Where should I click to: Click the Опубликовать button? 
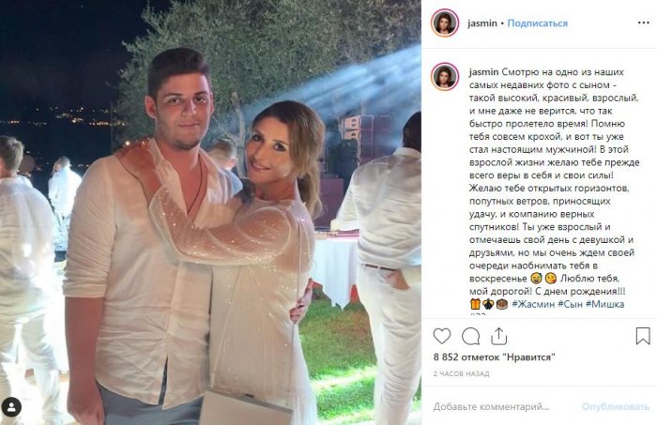pos(616,406)
